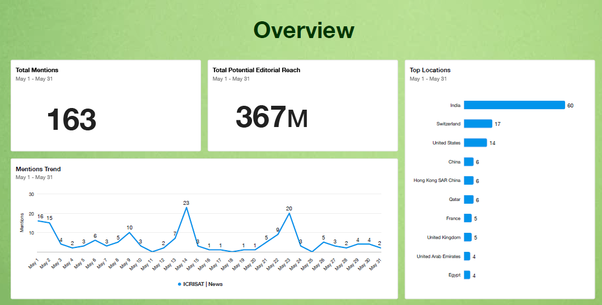Image resolution: width=602 pixels, height=305 pixels.
Task: Click the United States location bar
Action: tap(475, 143)
